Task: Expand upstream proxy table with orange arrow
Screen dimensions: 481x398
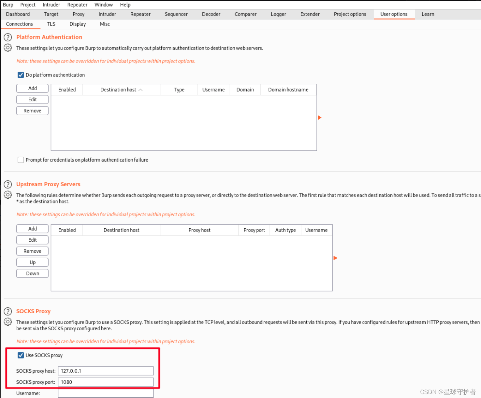Action: point(335,258)
